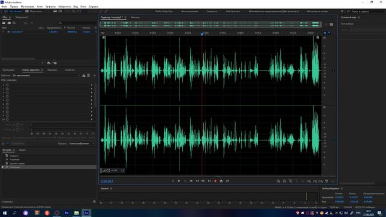Open the Клип menu
Viewport: 386px width, 217px height.
click(x=40, y=7)
